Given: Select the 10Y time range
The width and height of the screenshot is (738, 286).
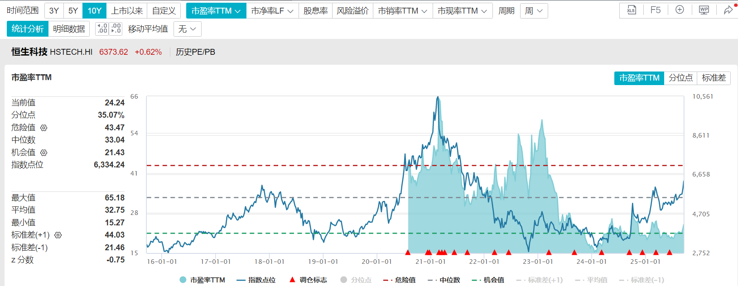Looking at the screenshot, I should click(x=95, y=11).
